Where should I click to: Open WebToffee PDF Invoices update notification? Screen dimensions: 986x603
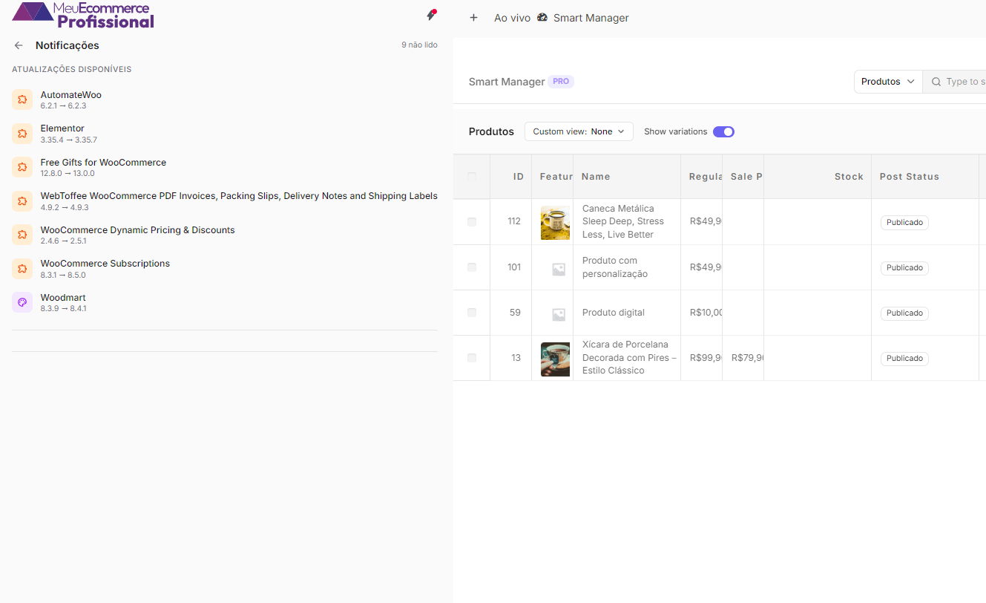225,201
